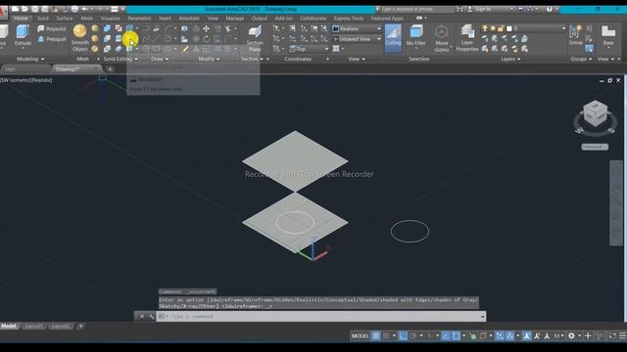Toggle polar tracking in status bar
627x352 pixels.
point(413,336)
